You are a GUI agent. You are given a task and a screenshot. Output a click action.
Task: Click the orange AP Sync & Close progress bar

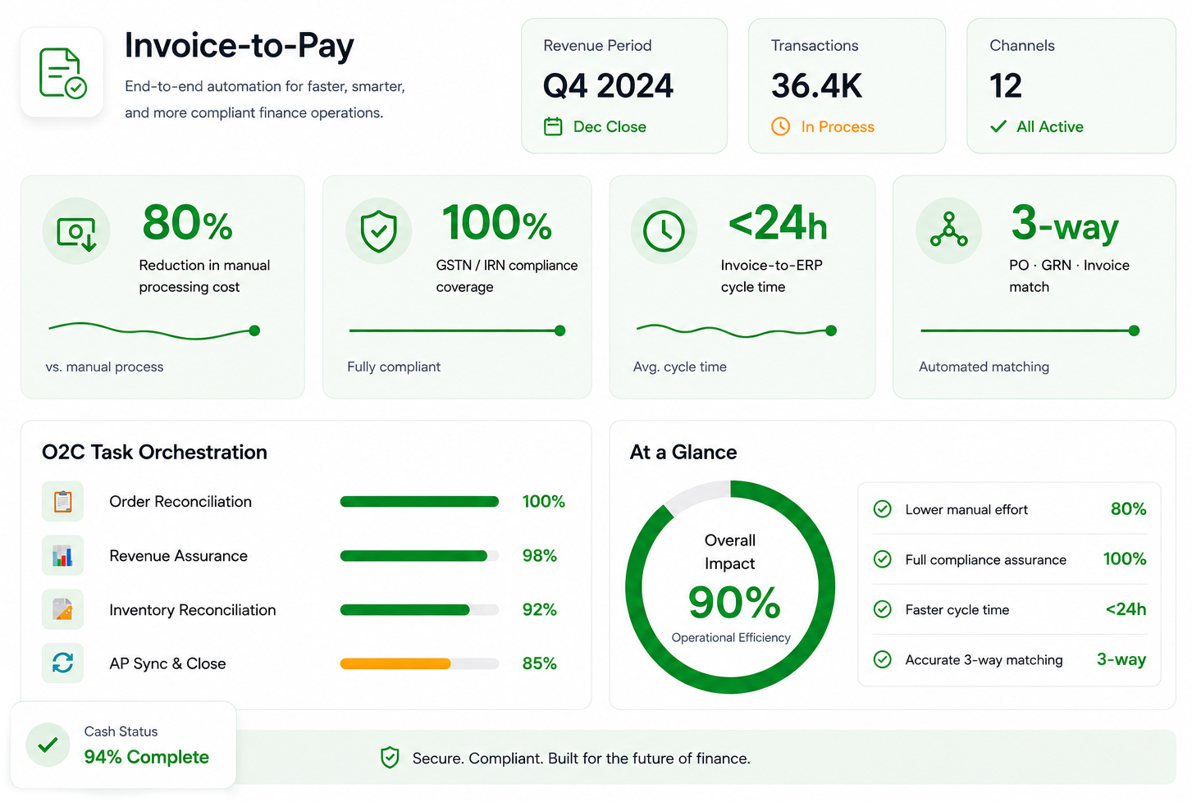(419, 663)
